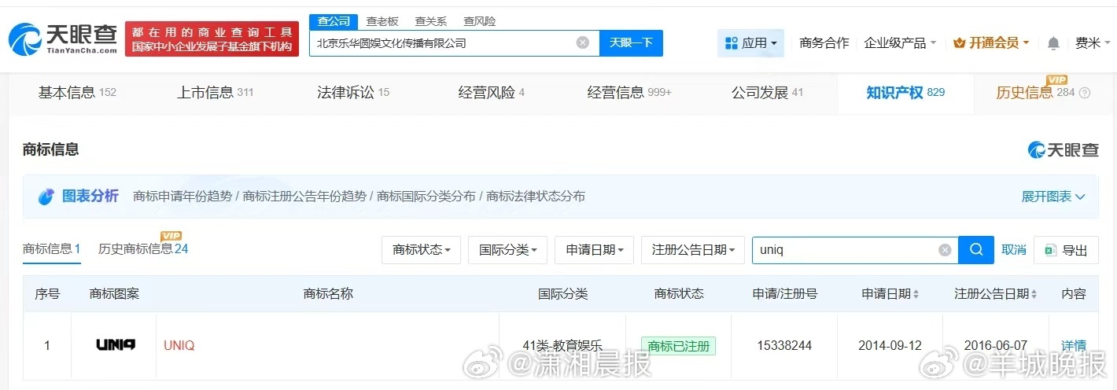This screenshot has width=1117, height=390.
Task: Expand charts via 展开图表
Action: (x=1053, y=197)
